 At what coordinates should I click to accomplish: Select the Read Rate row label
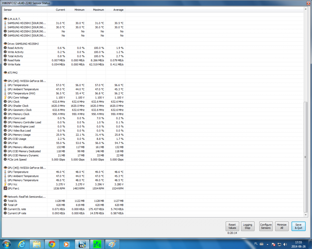[14, 60]
